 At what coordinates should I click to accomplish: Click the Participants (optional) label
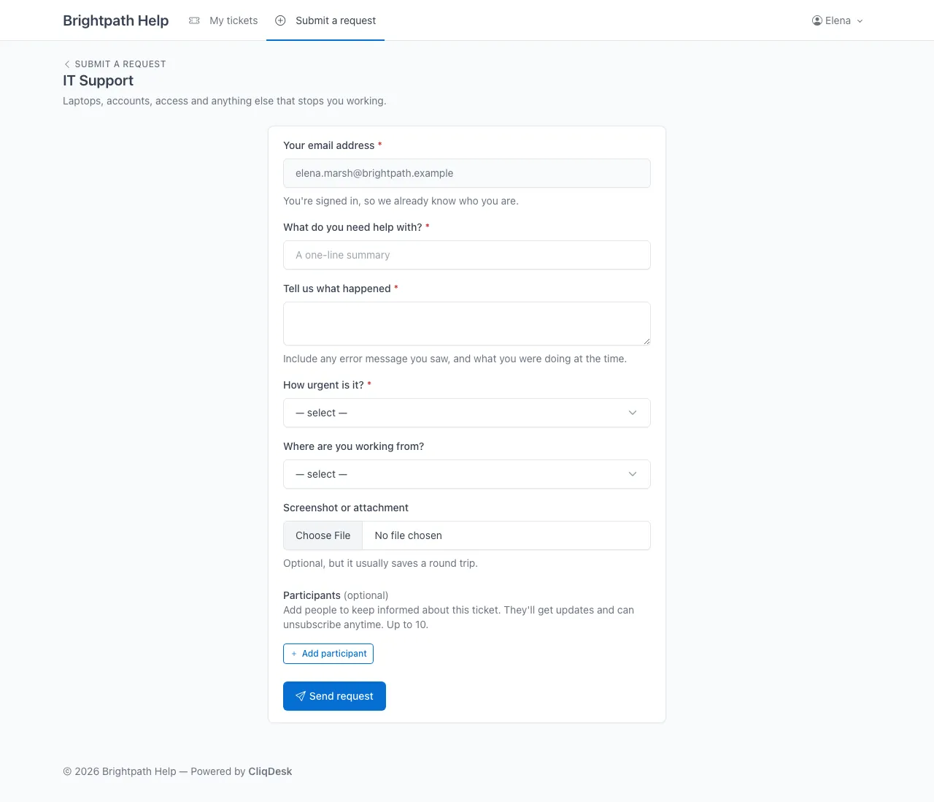tap(336, 595)
